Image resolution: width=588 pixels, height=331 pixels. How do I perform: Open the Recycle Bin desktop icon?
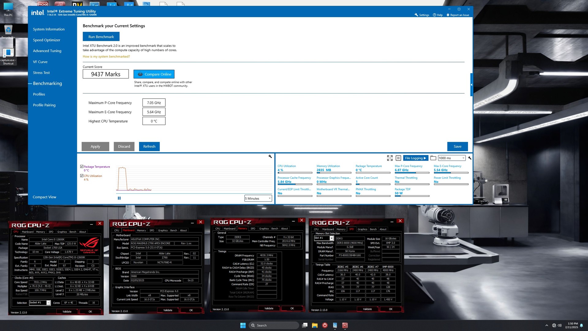pos(8,32)
